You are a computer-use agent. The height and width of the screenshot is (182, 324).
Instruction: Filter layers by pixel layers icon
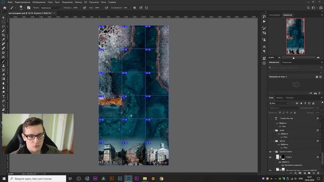coord(297,103)
